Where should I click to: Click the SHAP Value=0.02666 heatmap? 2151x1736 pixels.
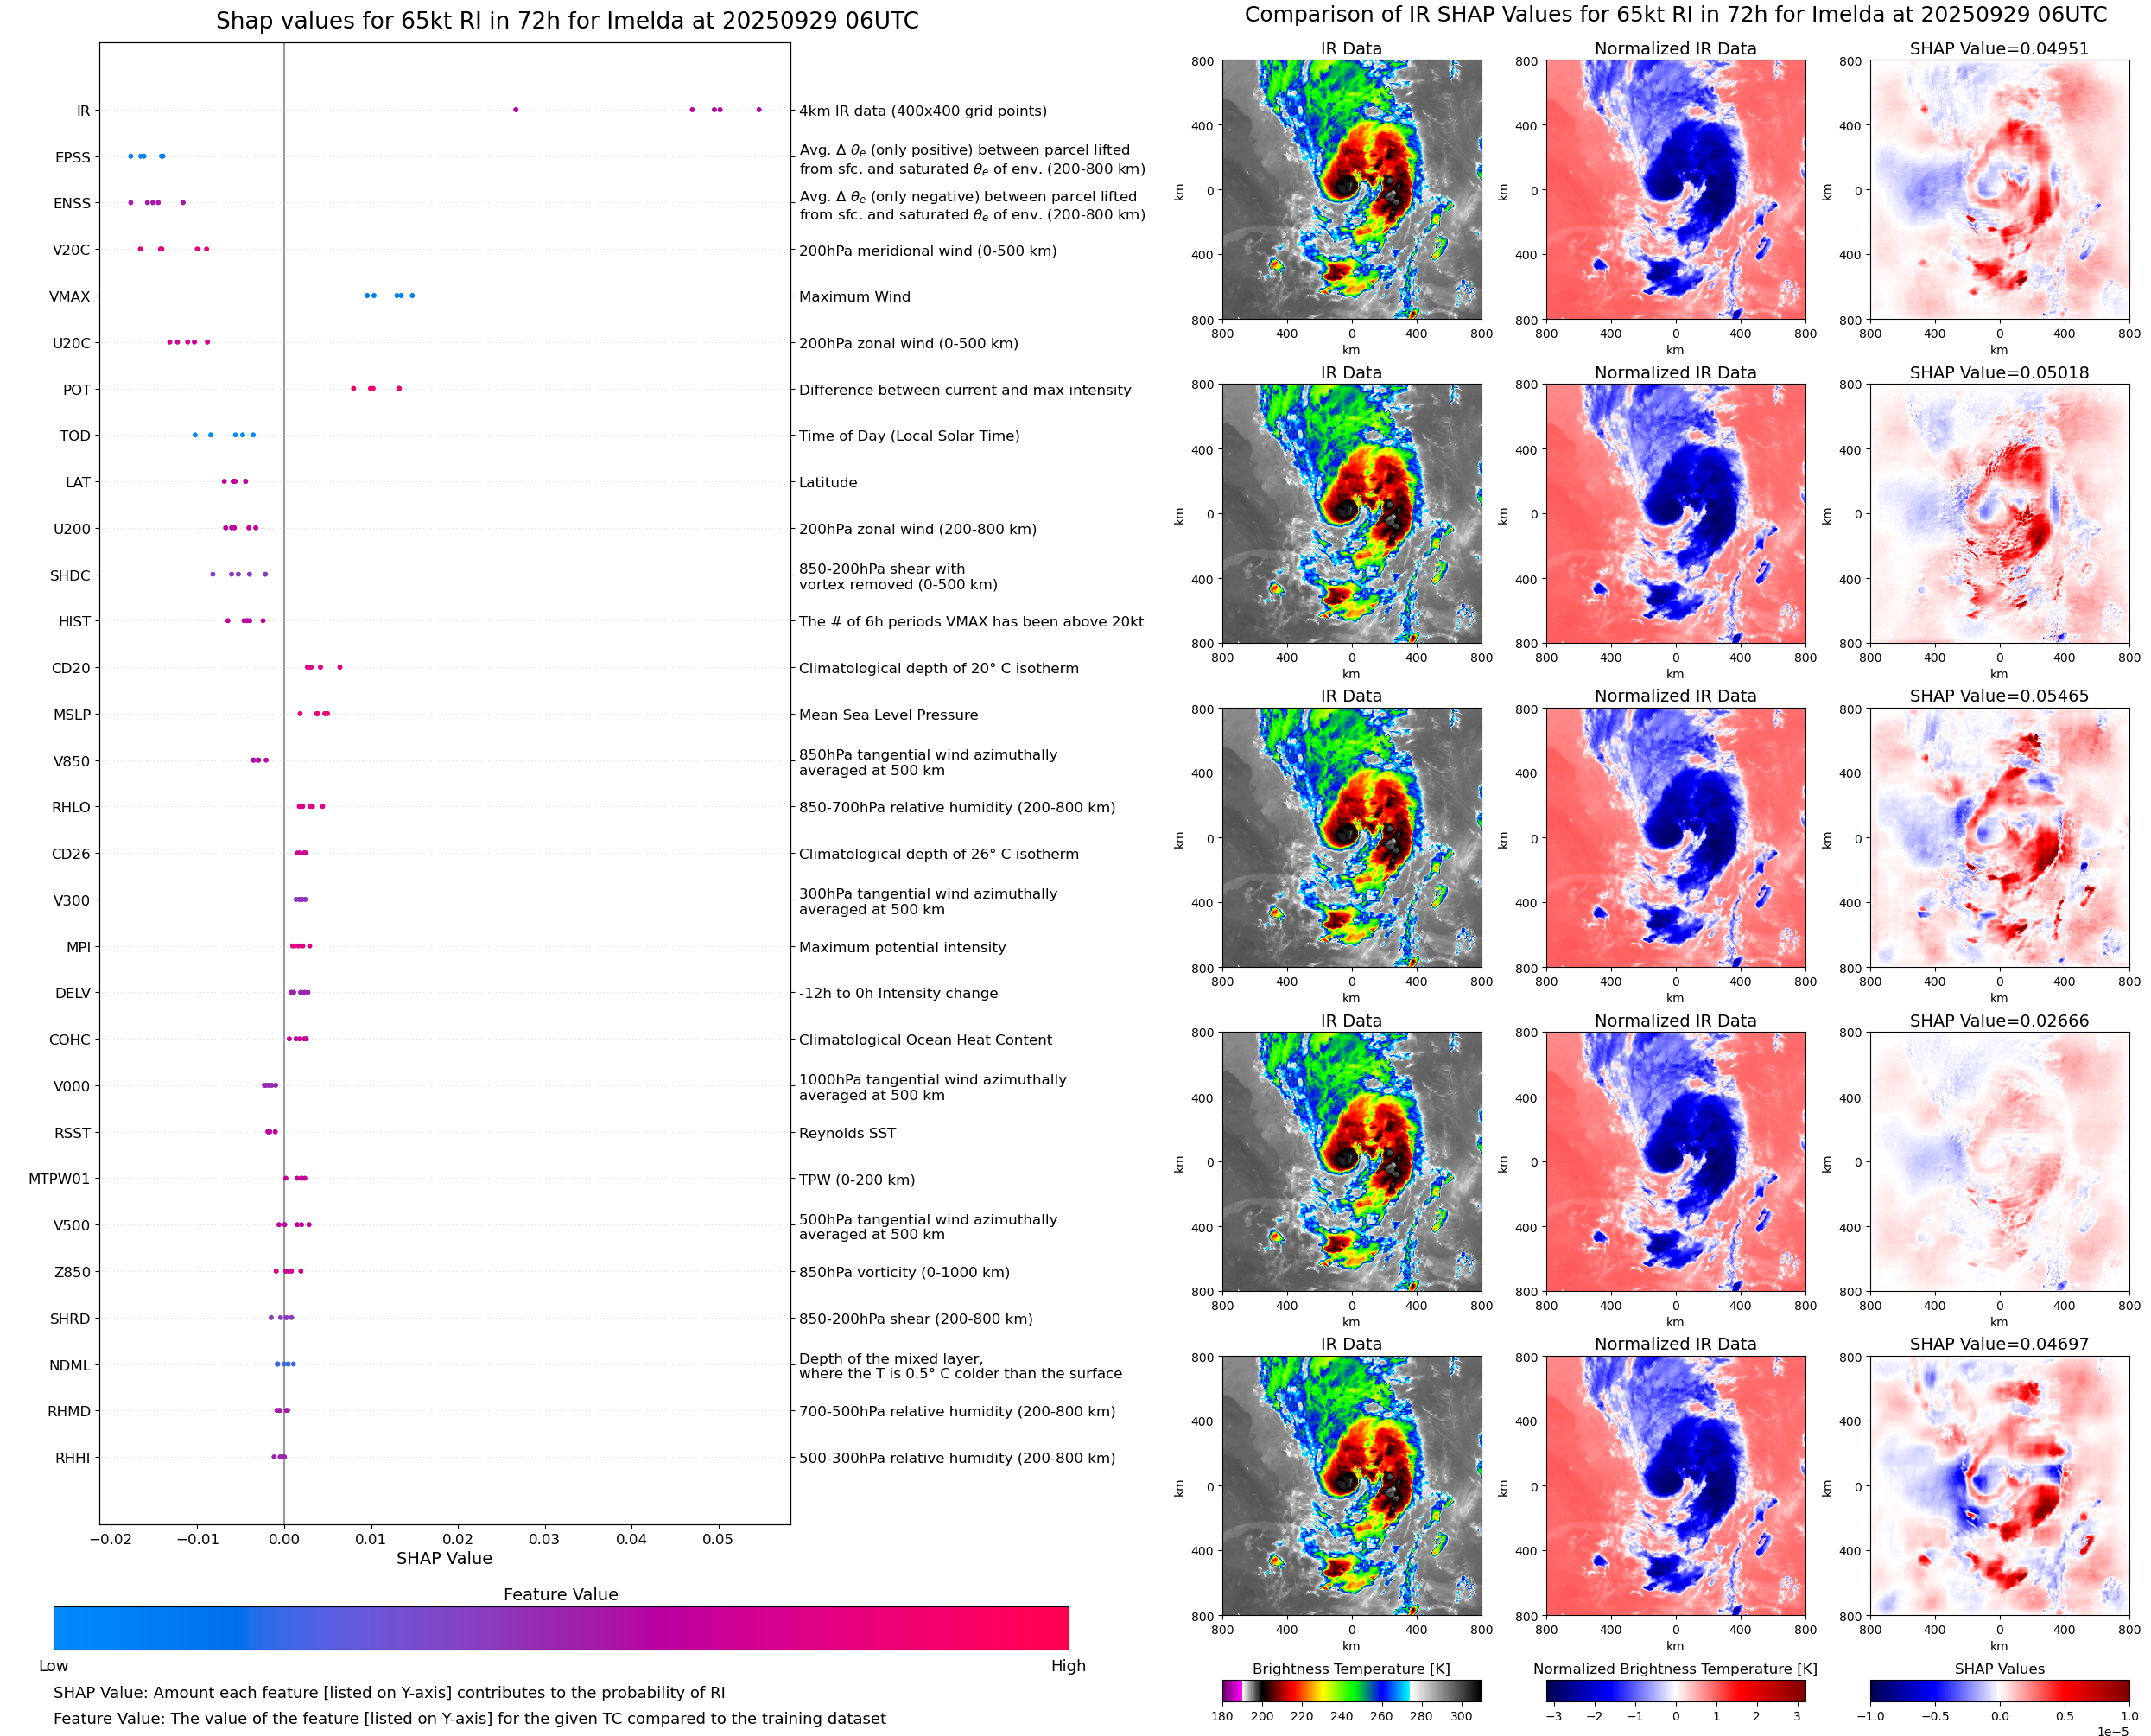click(x=1999, y=1162)
